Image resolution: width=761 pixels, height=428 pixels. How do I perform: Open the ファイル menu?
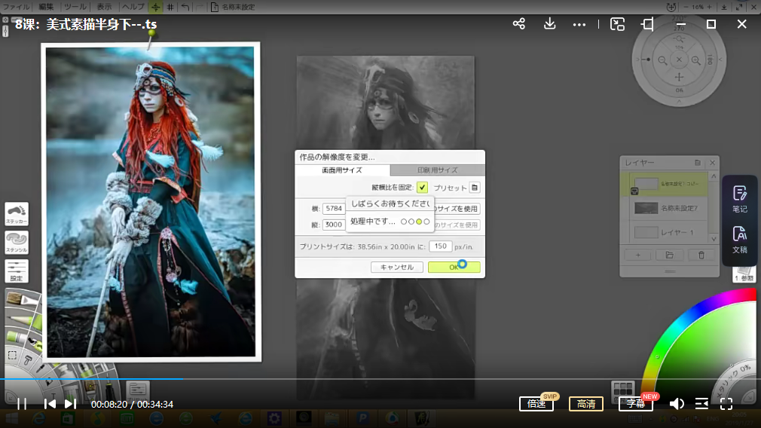(17, 7)
